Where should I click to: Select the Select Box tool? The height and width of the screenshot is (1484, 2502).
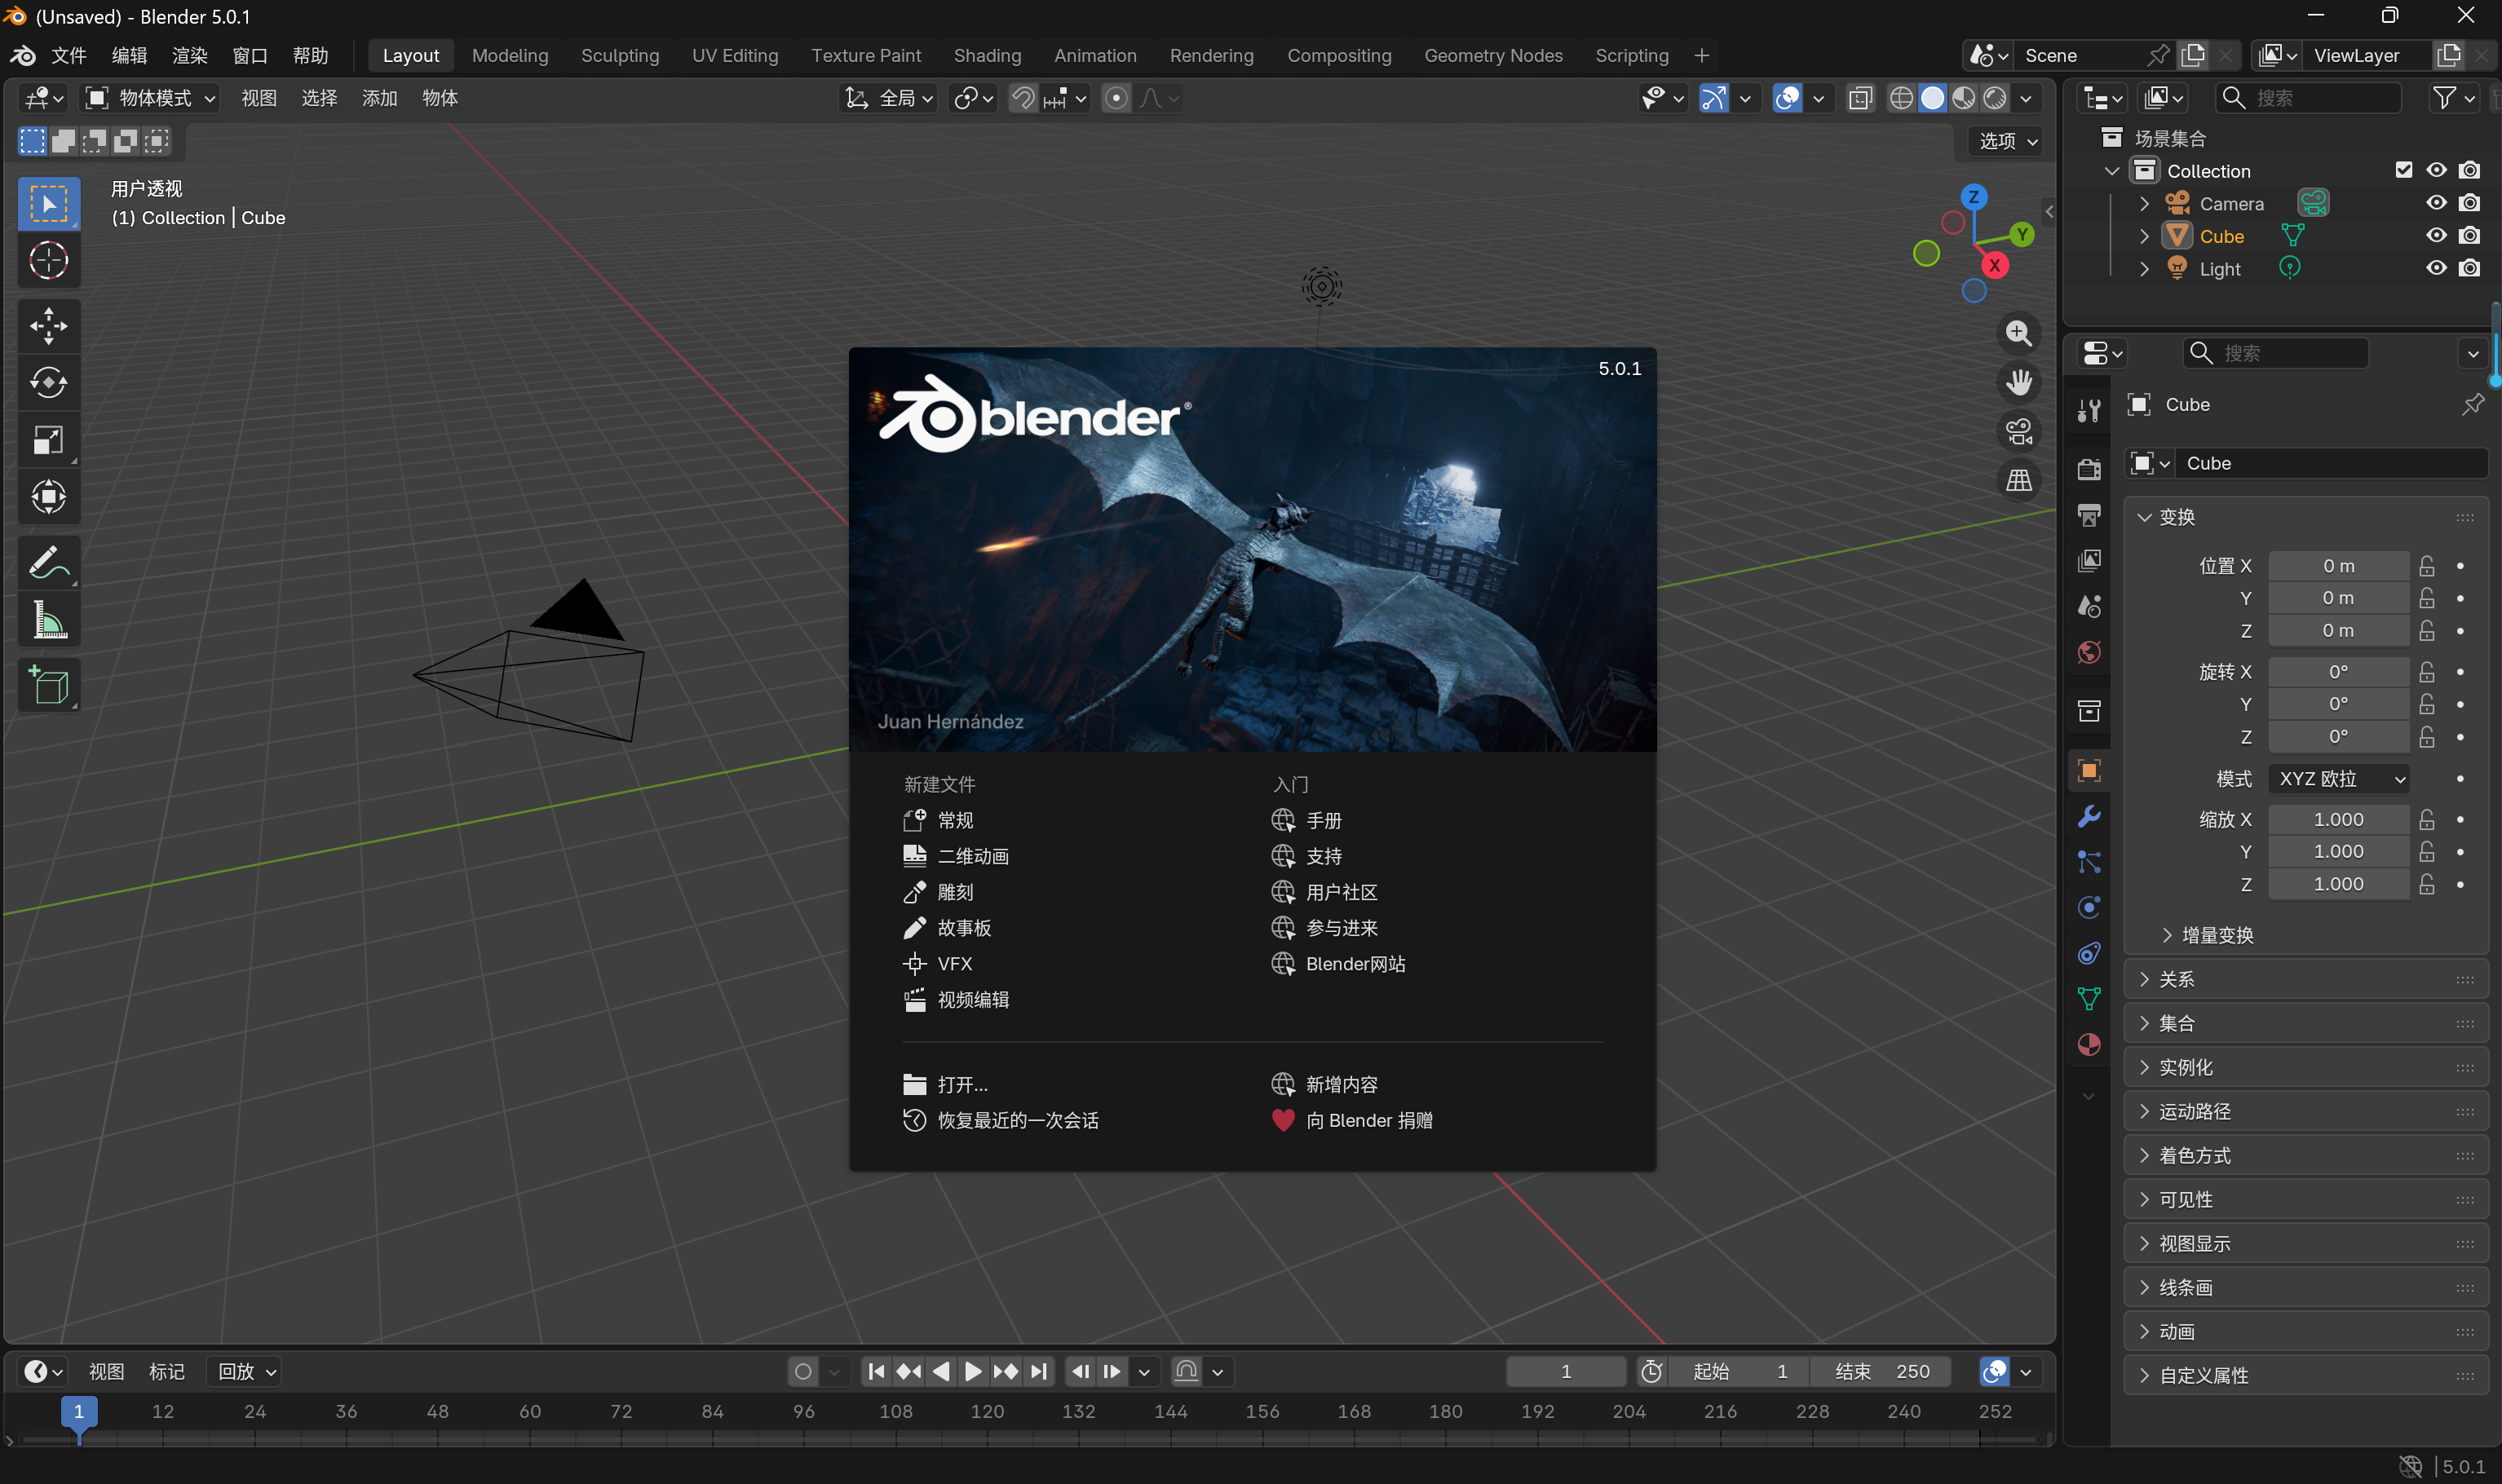point(48,204)
